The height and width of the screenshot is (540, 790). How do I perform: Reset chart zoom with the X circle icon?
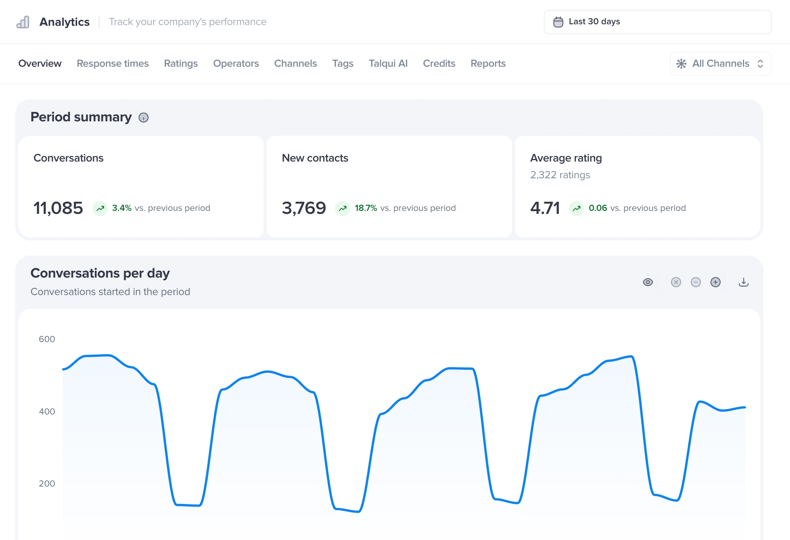click(676, 282)
